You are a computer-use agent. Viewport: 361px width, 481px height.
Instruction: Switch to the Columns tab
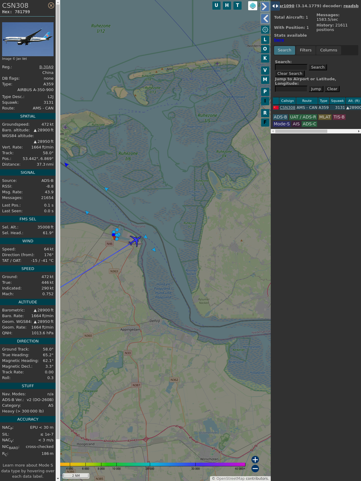coord(329,50)
